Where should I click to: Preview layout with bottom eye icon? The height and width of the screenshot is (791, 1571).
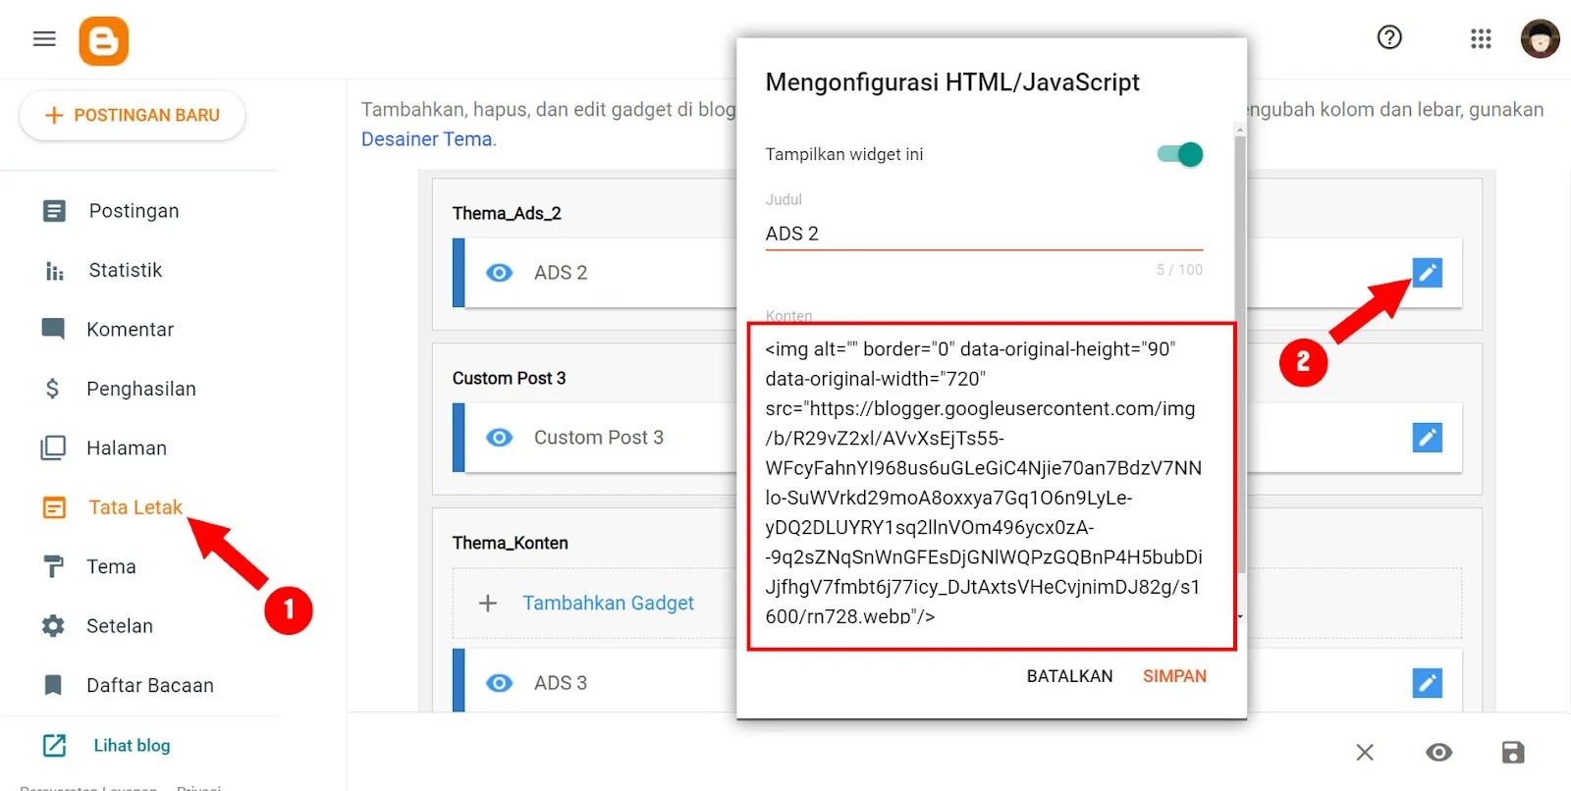point(1439,753)
